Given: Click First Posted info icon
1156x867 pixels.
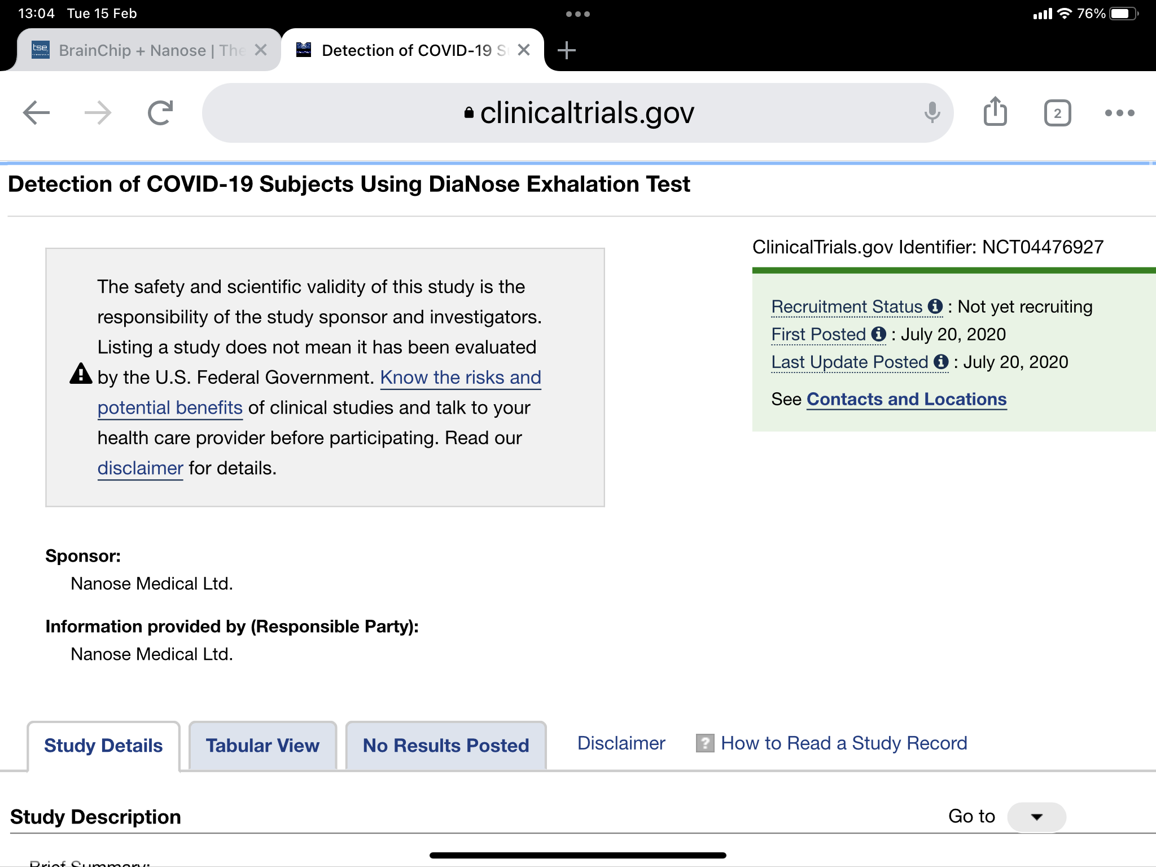Looking at the screenshot, I should click(879, 334).
